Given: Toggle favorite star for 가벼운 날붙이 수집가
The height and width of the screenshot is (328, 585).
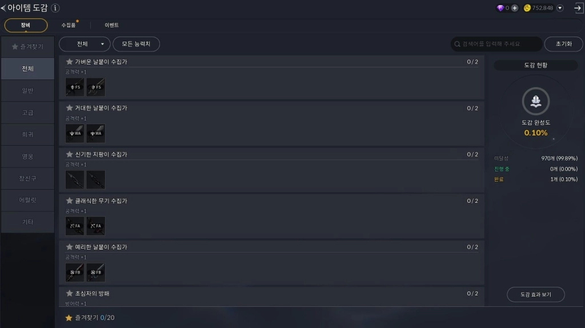Looking at the screenshot, I should coord(70,62).
